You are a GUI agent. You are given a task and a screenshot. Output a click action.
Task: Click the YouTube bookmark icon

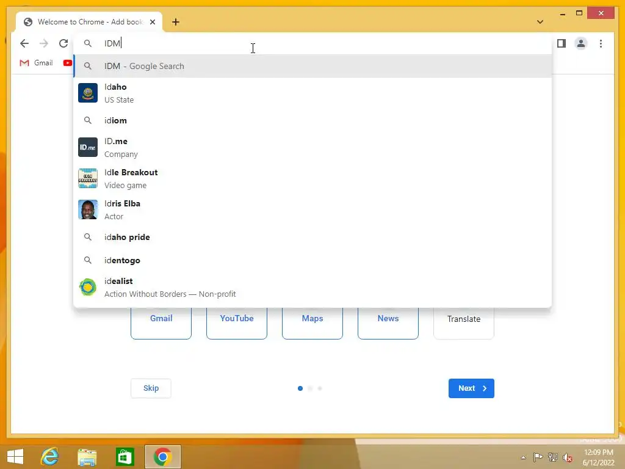pos(67,63)
